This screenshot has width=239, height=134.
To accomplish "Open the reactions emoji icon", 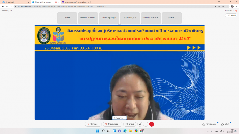I will (x=139, y=124).
